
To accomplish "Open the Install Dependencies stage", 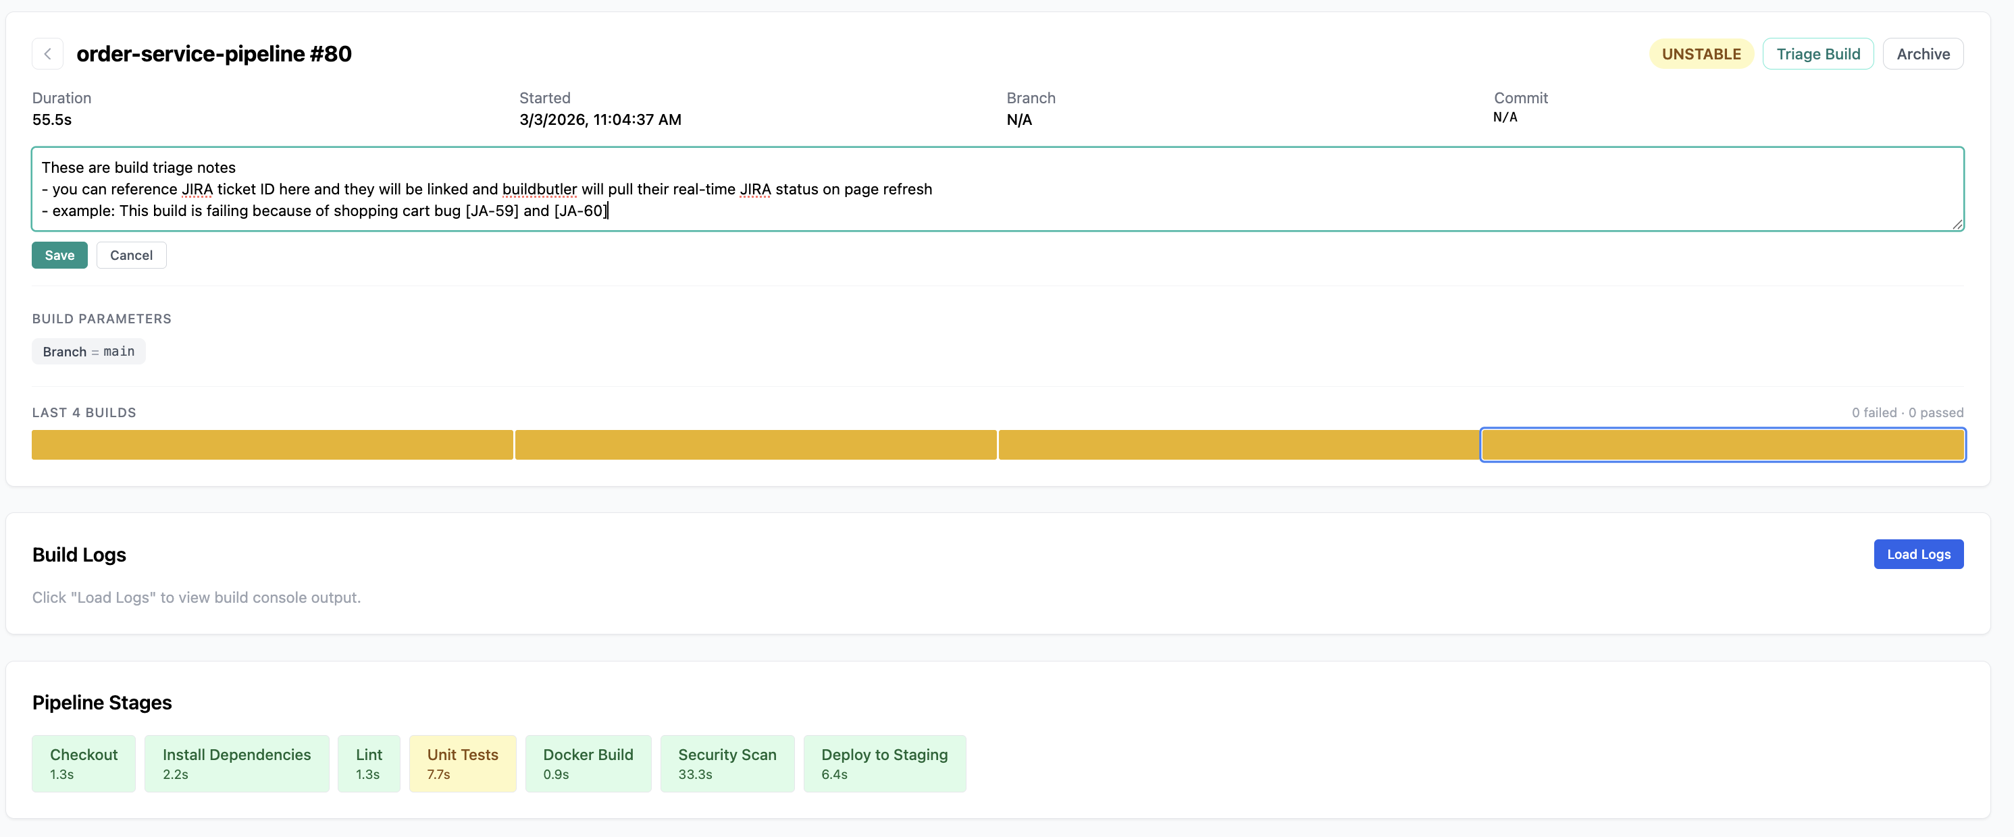I will [x=236, y=763].
